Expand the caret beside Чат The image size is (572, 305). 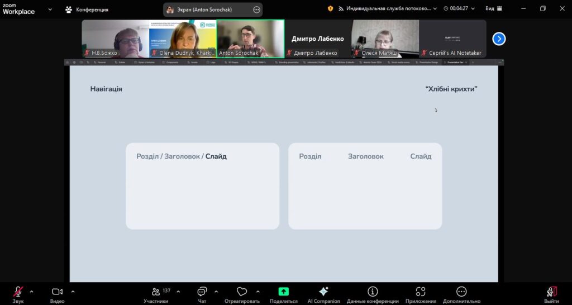216,292
